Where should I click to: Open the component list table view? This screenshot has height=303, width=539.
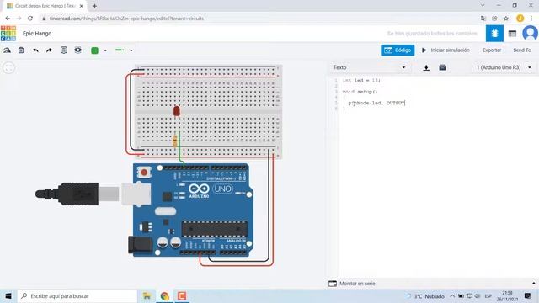click(512, 34)
